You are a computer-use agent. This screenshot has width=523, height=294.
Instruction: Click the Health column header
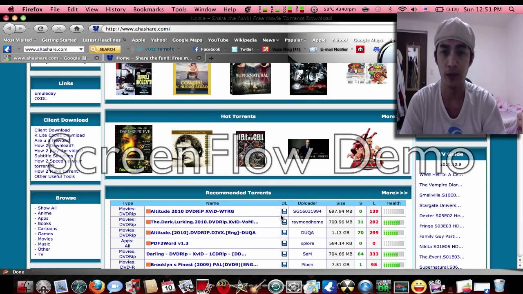tap(393, 203)
